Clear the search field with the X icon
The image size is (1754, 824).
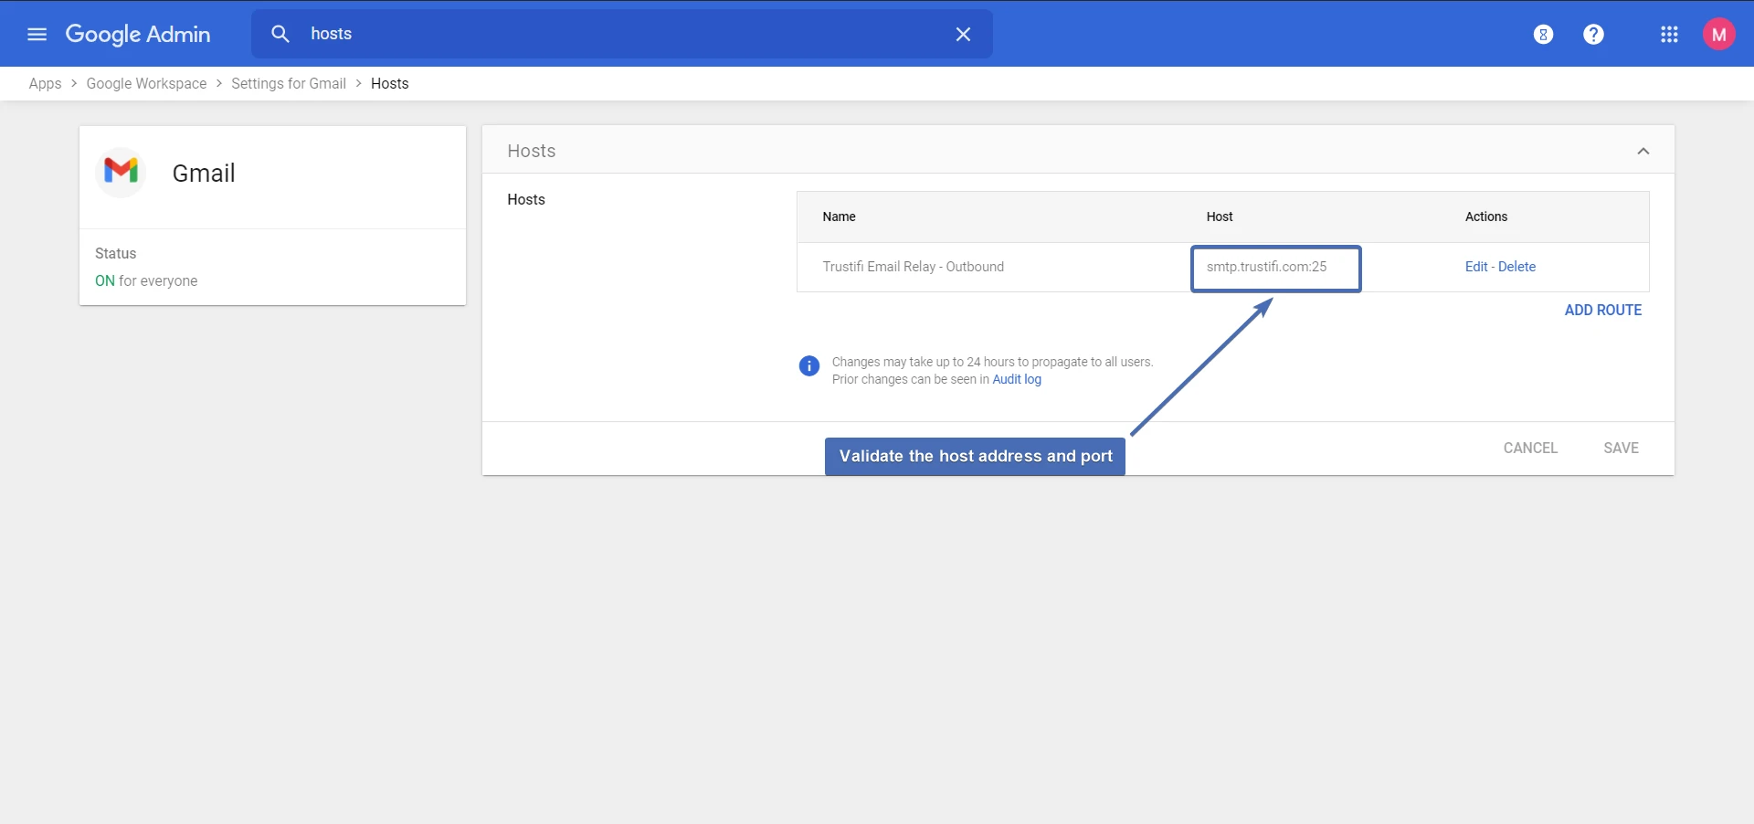963,34
